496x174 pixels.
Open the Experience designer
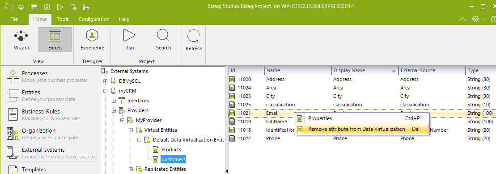92,40
